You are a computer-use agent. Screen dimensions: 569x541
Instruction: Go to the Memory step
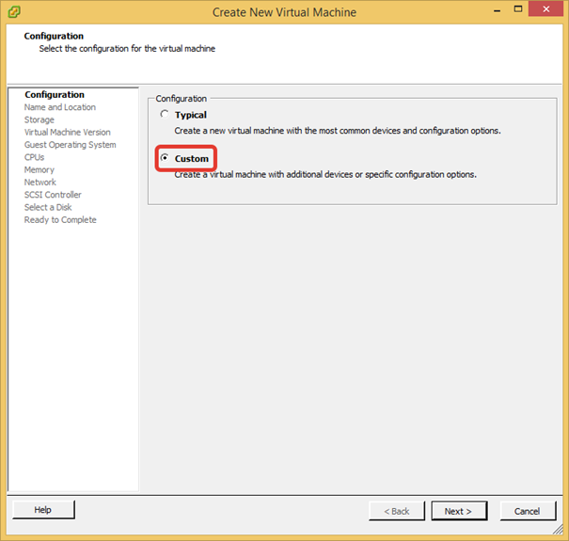40,169
